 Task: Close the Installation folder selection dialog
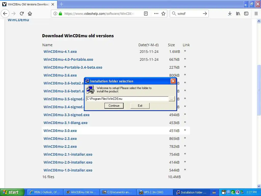point(173,81)
